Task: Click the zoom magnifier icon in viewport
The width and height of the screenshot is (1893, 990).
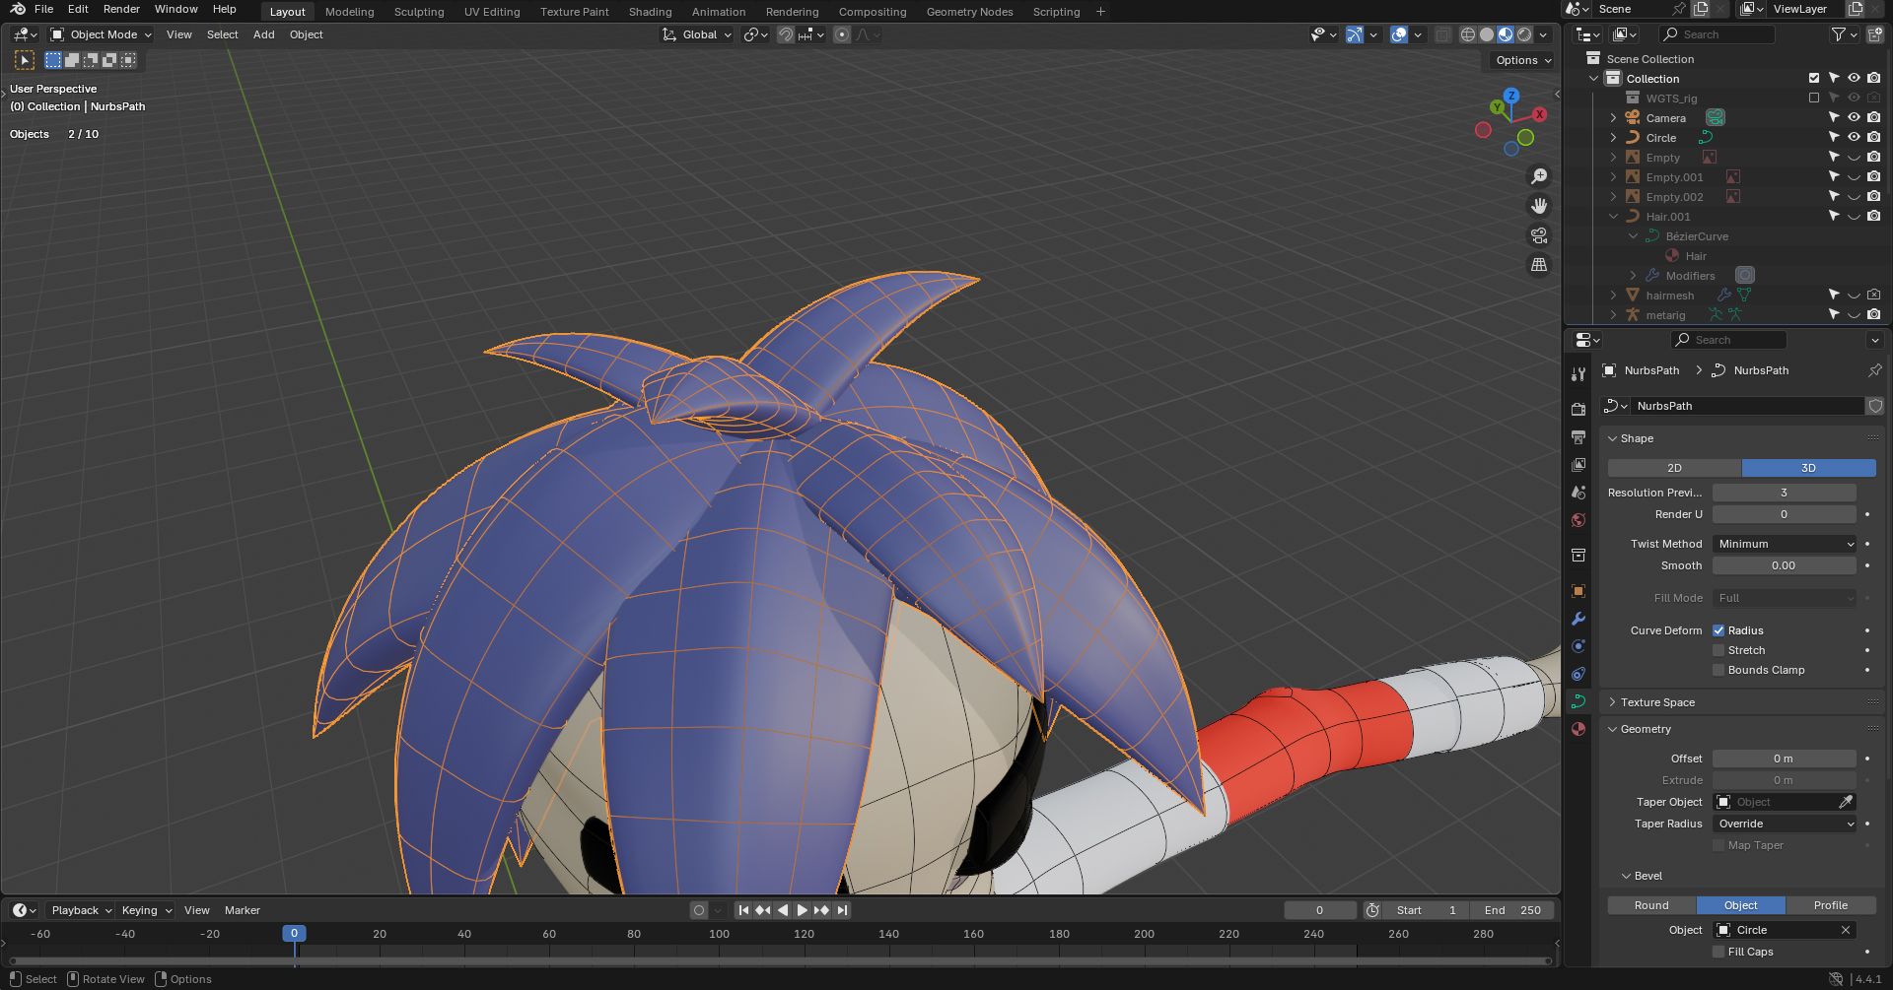Action: [1538, 176]
